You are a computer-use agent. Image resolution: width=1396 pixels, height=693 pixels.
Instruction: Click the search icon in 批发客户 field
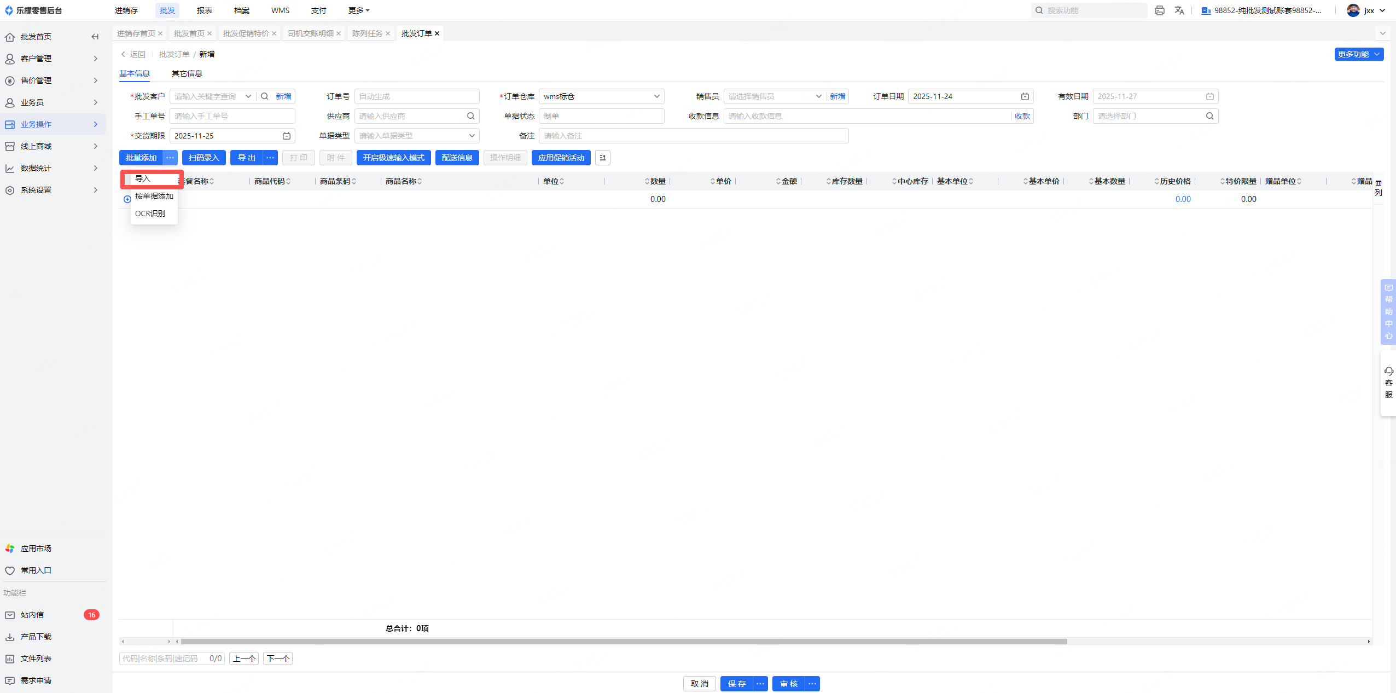click(x=265, y=96)
